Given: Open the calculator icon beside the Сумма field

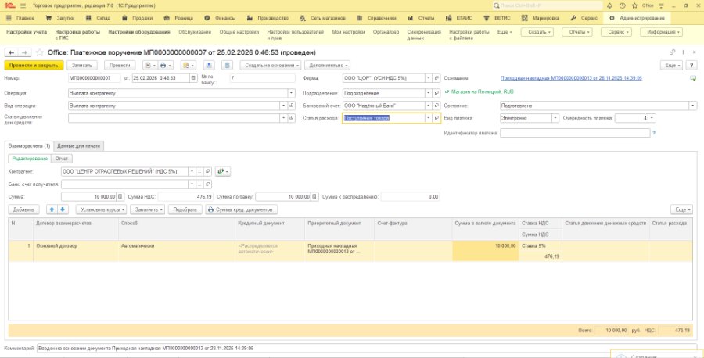Looking at the screenshot, I should (120, 196).
